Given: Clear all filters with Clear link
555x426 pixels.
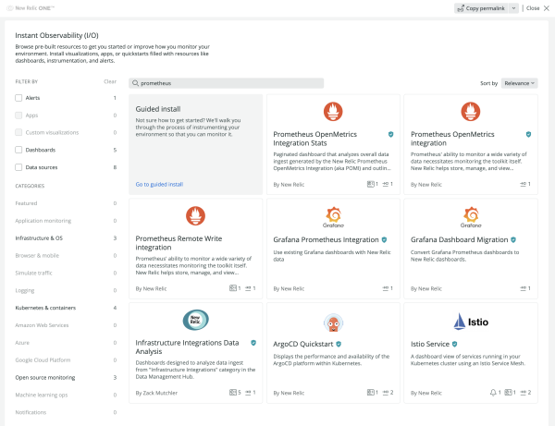Looking at the screenshot, I should click(x=110, y=81).
